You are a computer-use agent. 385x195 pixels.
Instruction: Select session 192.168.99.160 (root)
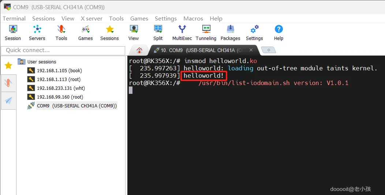60,97
